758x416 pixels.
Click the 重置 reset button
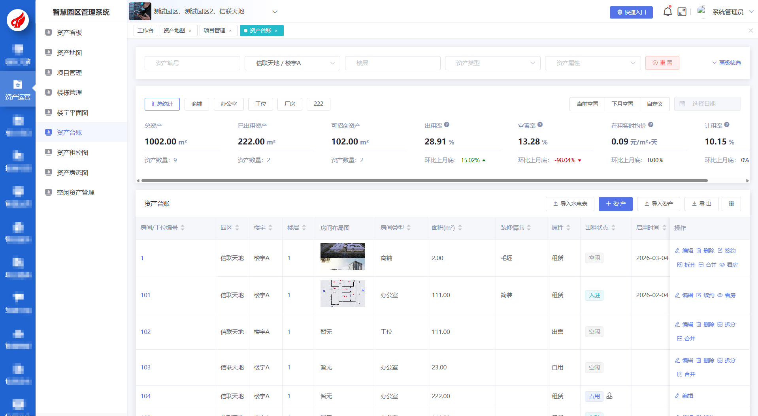[x=662, y=63]
